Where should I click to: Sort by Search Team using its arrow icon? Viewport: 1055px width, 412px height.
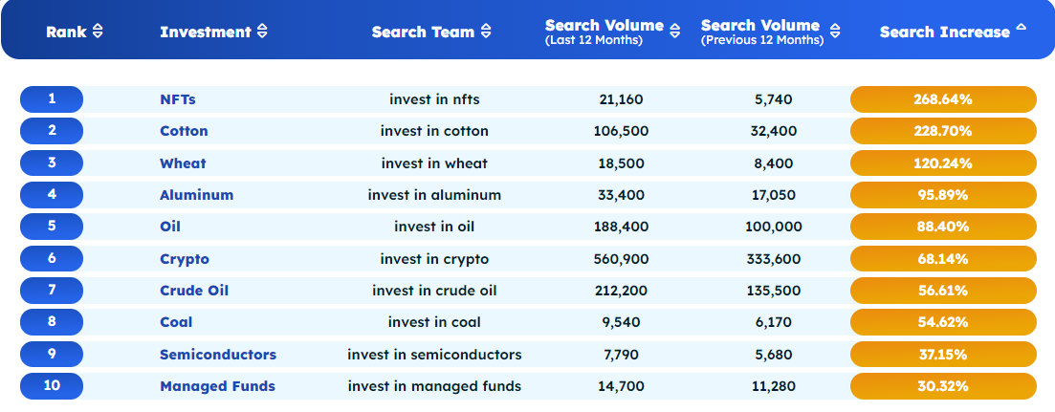click(486, 33)
